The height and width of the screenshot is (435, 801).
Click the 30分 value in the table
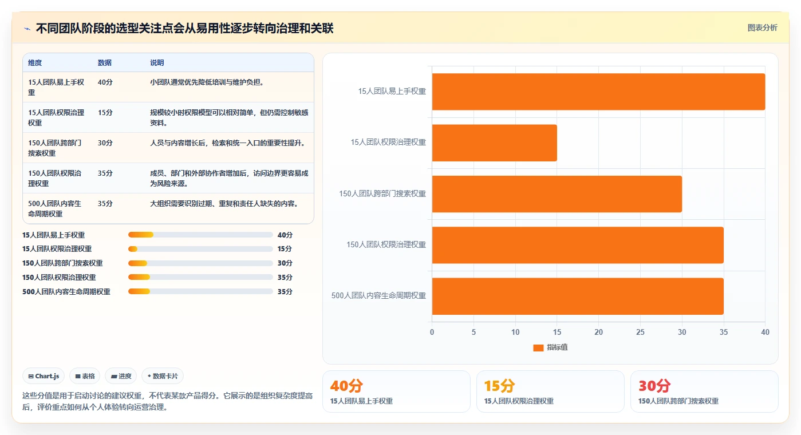point(105,143)
